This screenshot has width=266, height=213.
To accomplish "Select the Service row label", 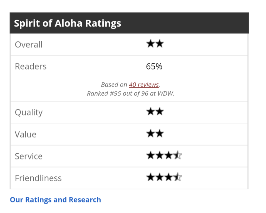I will 29,156.
